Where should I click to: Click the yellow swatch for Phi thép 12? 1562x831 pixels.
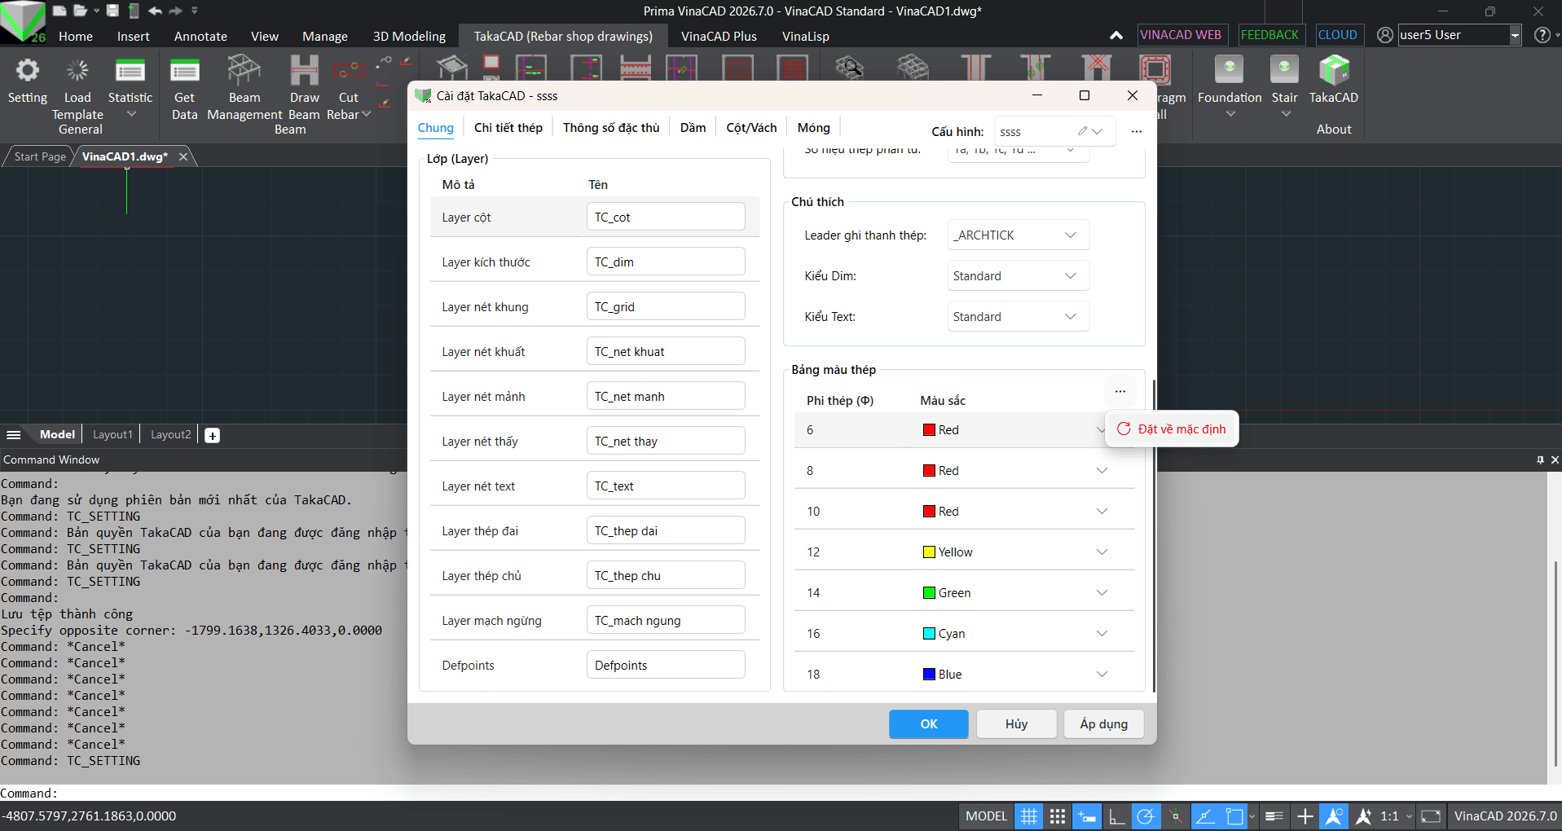929,552
